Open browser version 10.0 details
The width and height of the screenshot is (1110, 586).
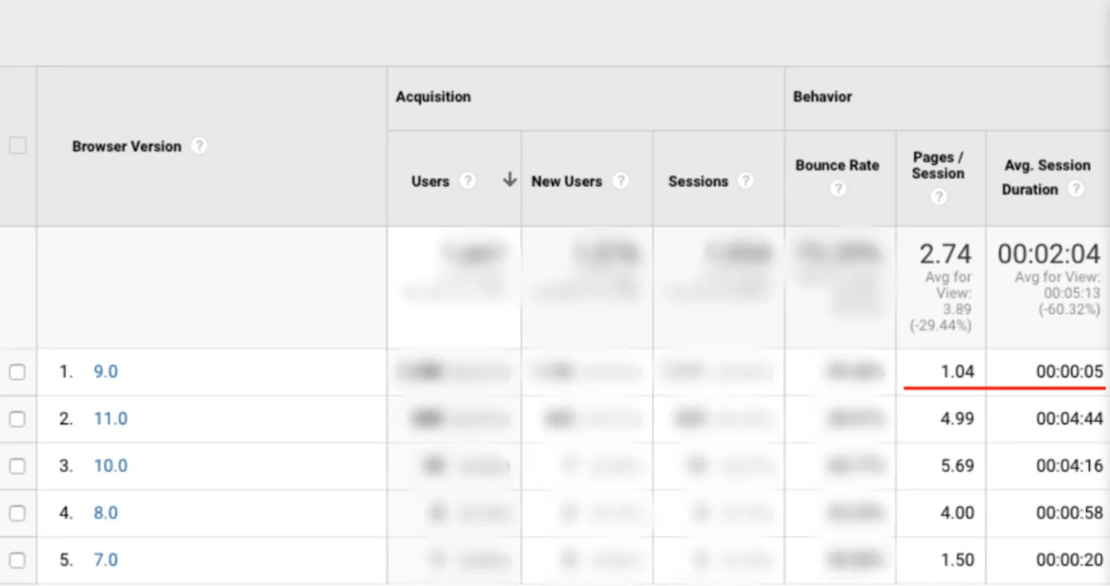[x=110, y=466]
